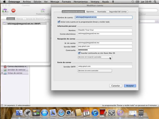Open the Herramientas menu
159x119 pixels.
pyautogui.click(x=81, y=2)
